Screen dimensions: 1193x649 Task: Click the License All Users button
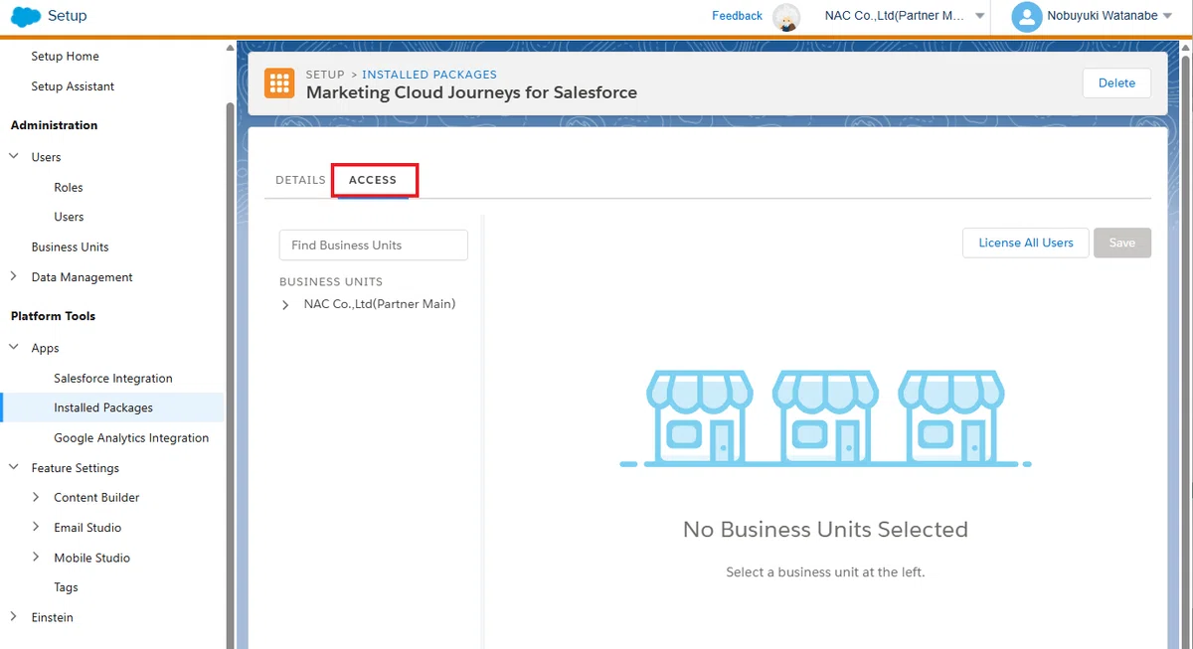[1026, 243]
